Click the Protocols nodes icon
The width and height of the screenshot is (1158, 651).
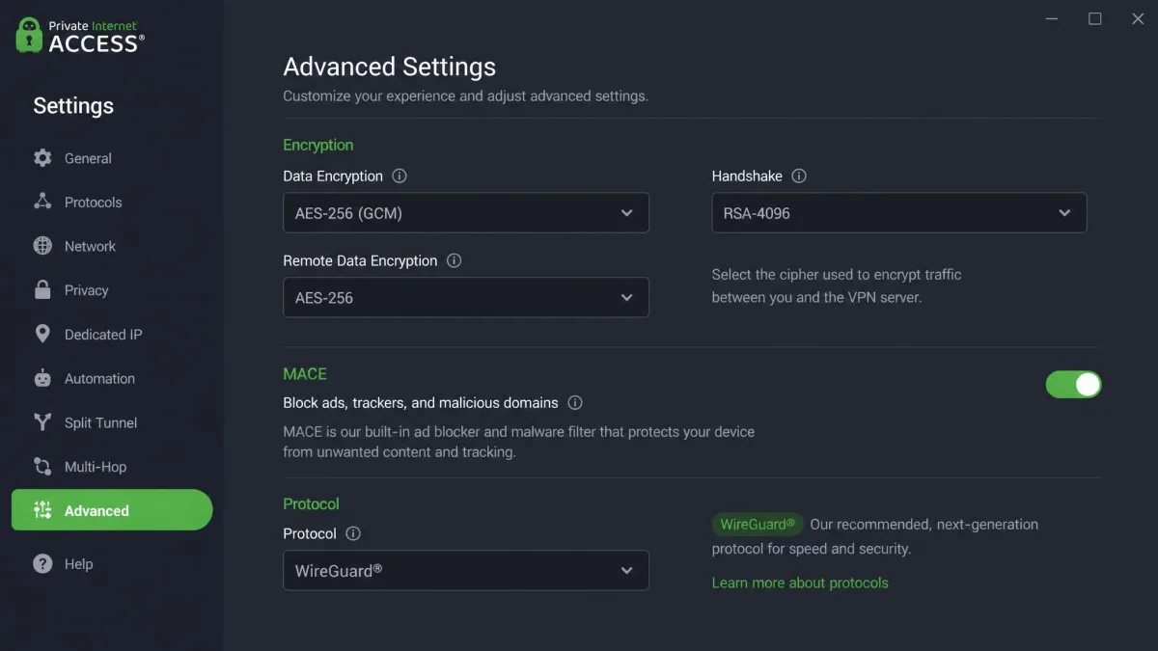[42, 202]
